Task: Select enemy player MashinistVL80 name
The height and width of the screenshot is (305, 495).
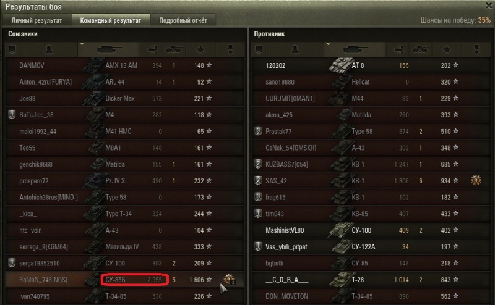Action: 285,230
